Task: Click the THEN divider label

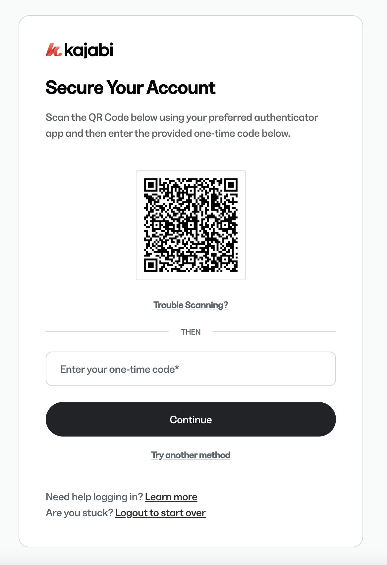Action: tap(191, 332)
